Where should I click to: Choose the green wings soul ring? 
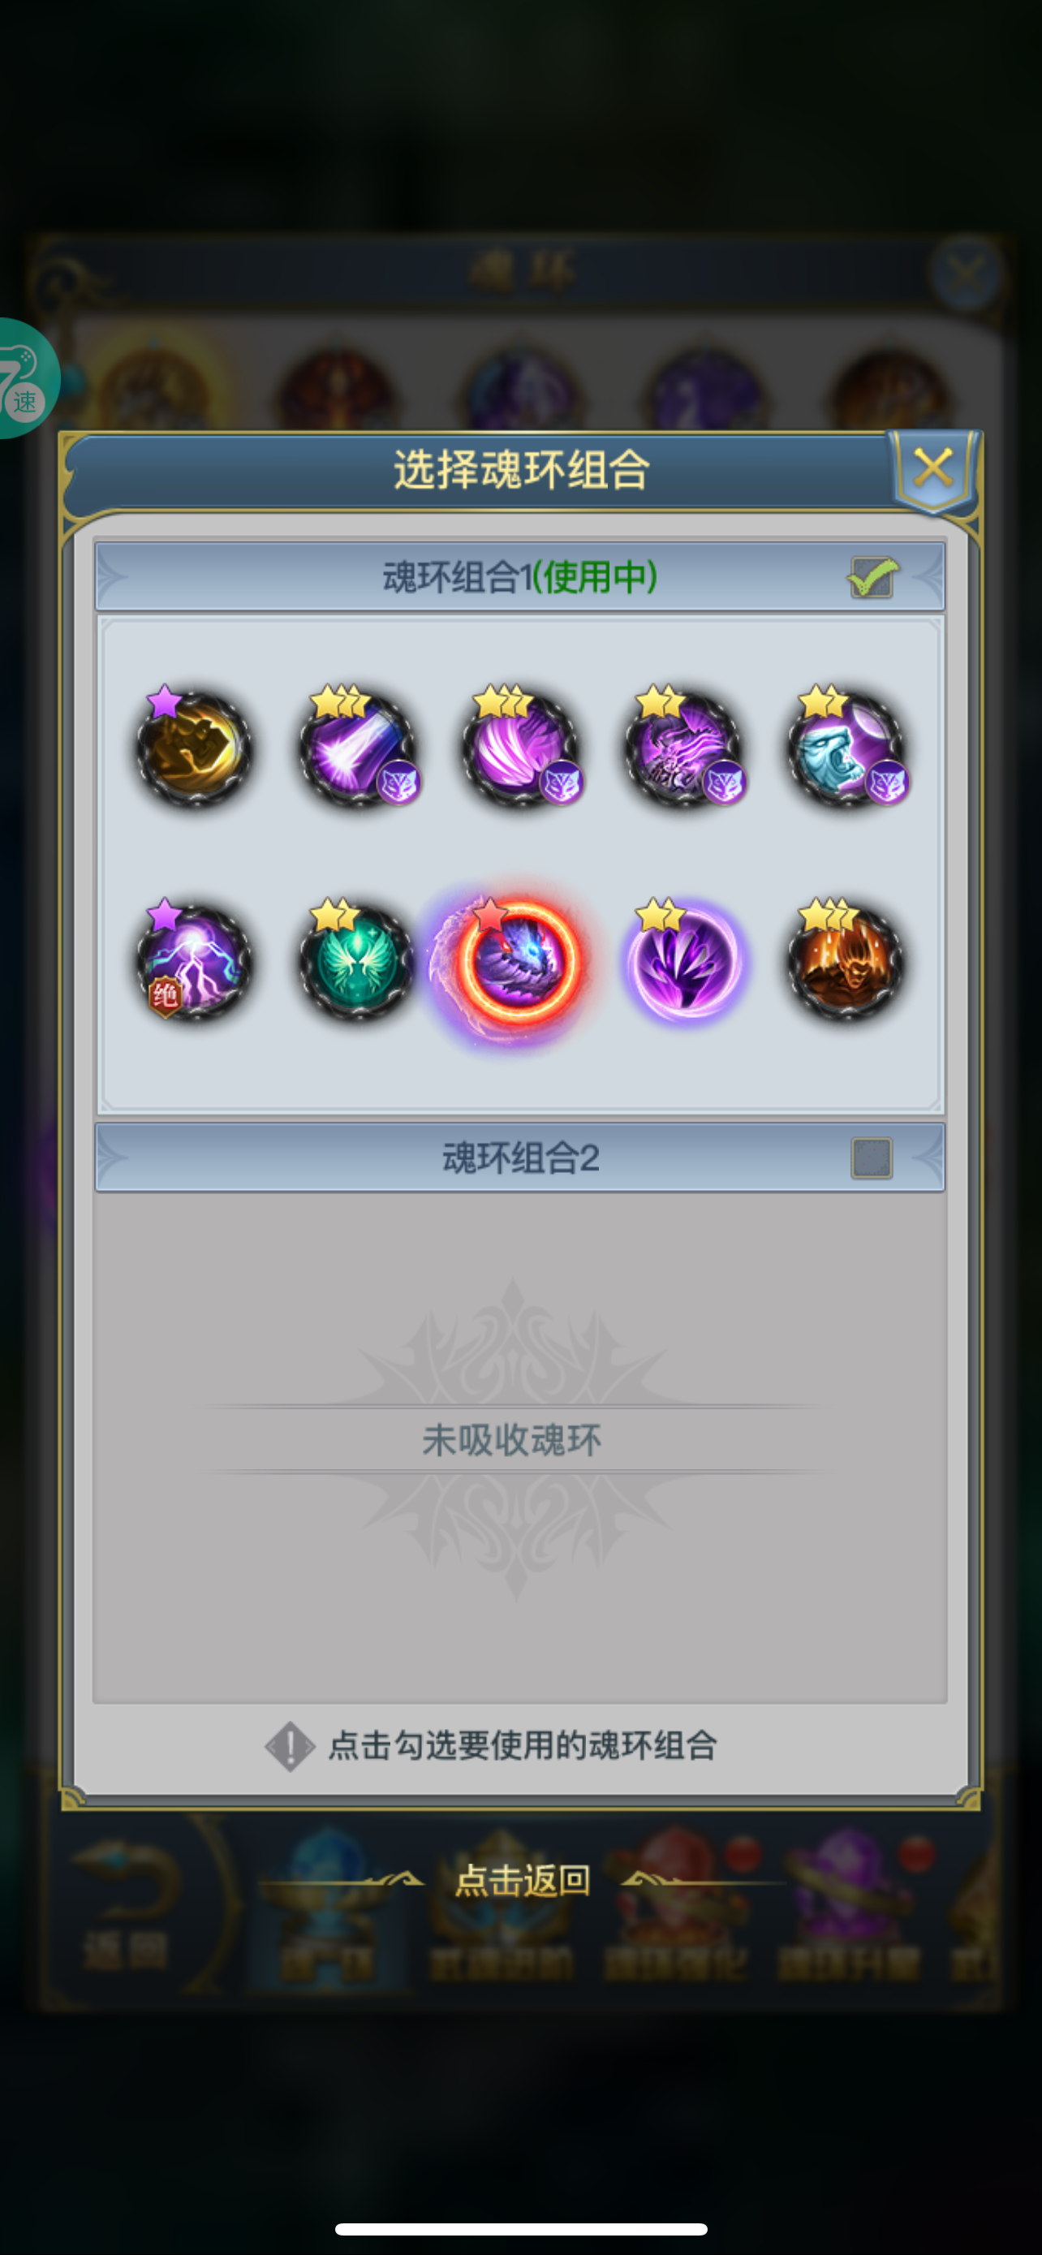tap(357, 961)
